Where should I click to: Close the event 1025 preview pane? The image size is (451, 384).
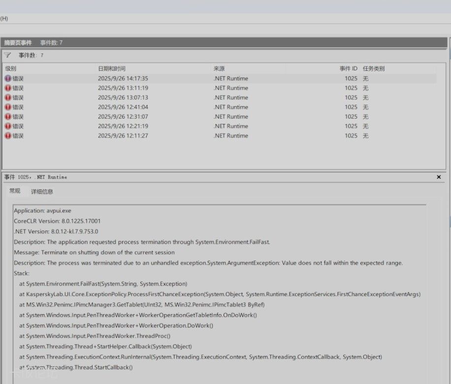coord(439,177)
